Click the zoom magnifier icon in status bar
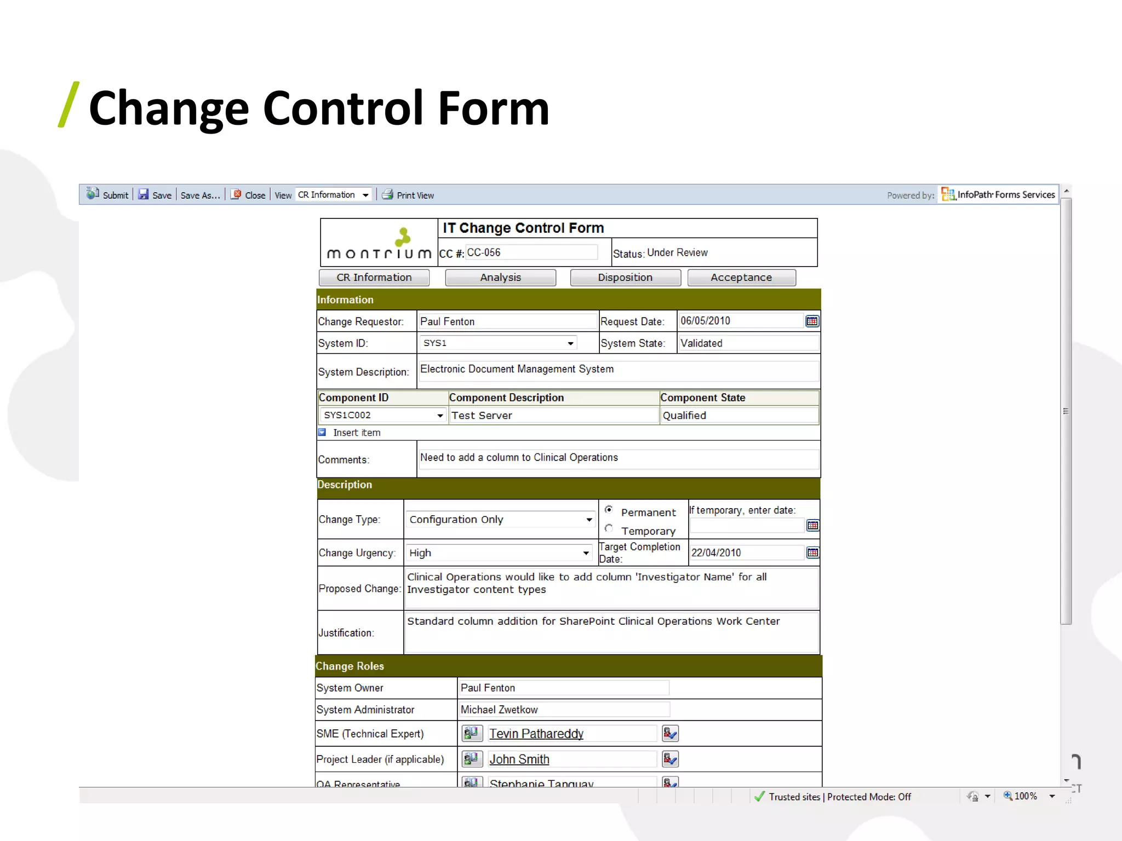This screenshot has height=841, width=1122. point(1007,796)
